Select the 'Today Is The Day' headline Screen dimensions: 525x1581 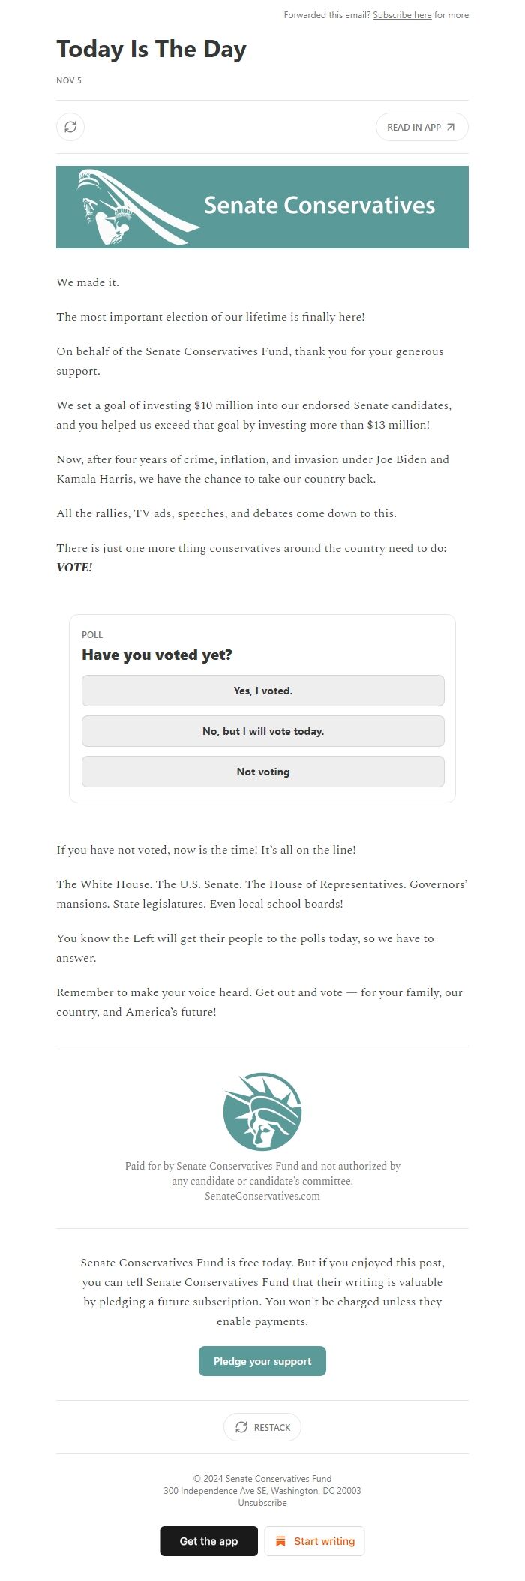click(x=151, y=48)
